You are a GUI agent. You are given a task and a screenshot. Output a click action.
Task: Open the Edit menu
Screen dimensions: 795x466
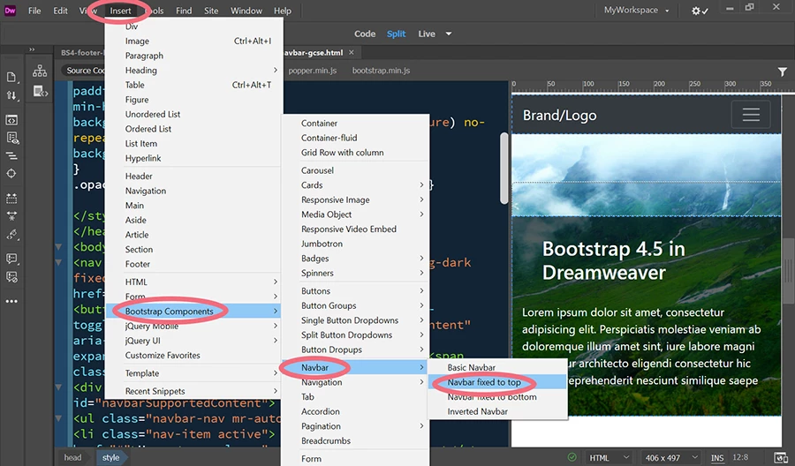pyautogui.click(x=60, y=11)
